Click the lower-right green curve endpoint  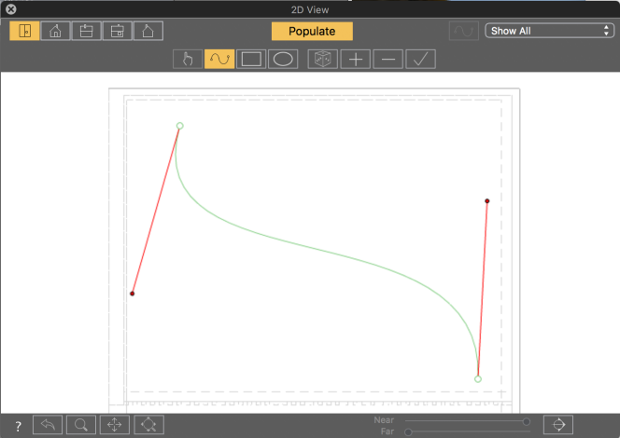(x=478, y=379)
